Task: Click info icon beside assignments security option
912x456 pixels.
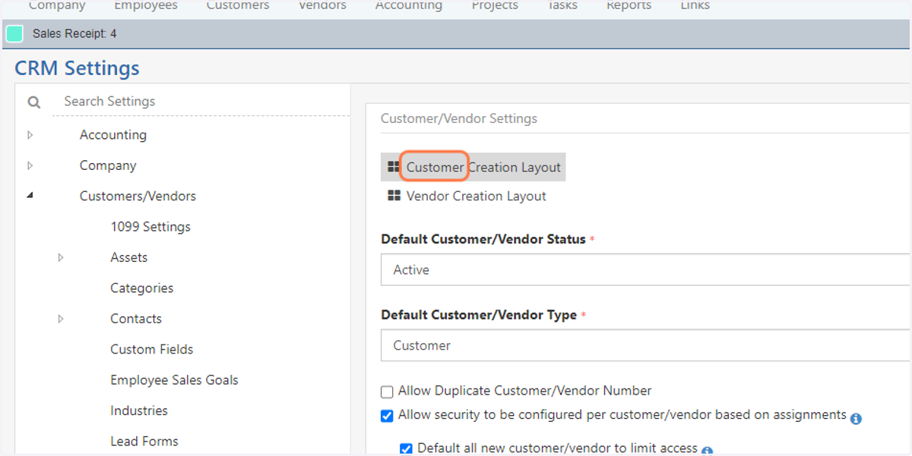Action: [x=856, y=418]
